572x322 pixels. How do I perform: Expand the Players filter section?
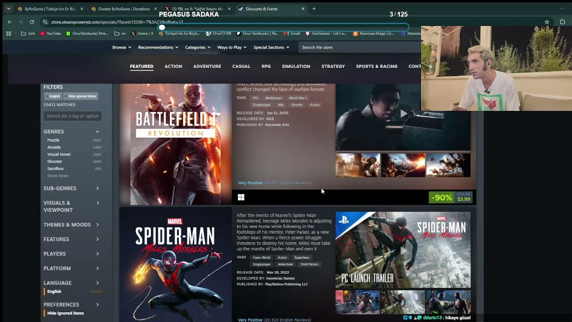pyautogui.click(x=71, y=254)
